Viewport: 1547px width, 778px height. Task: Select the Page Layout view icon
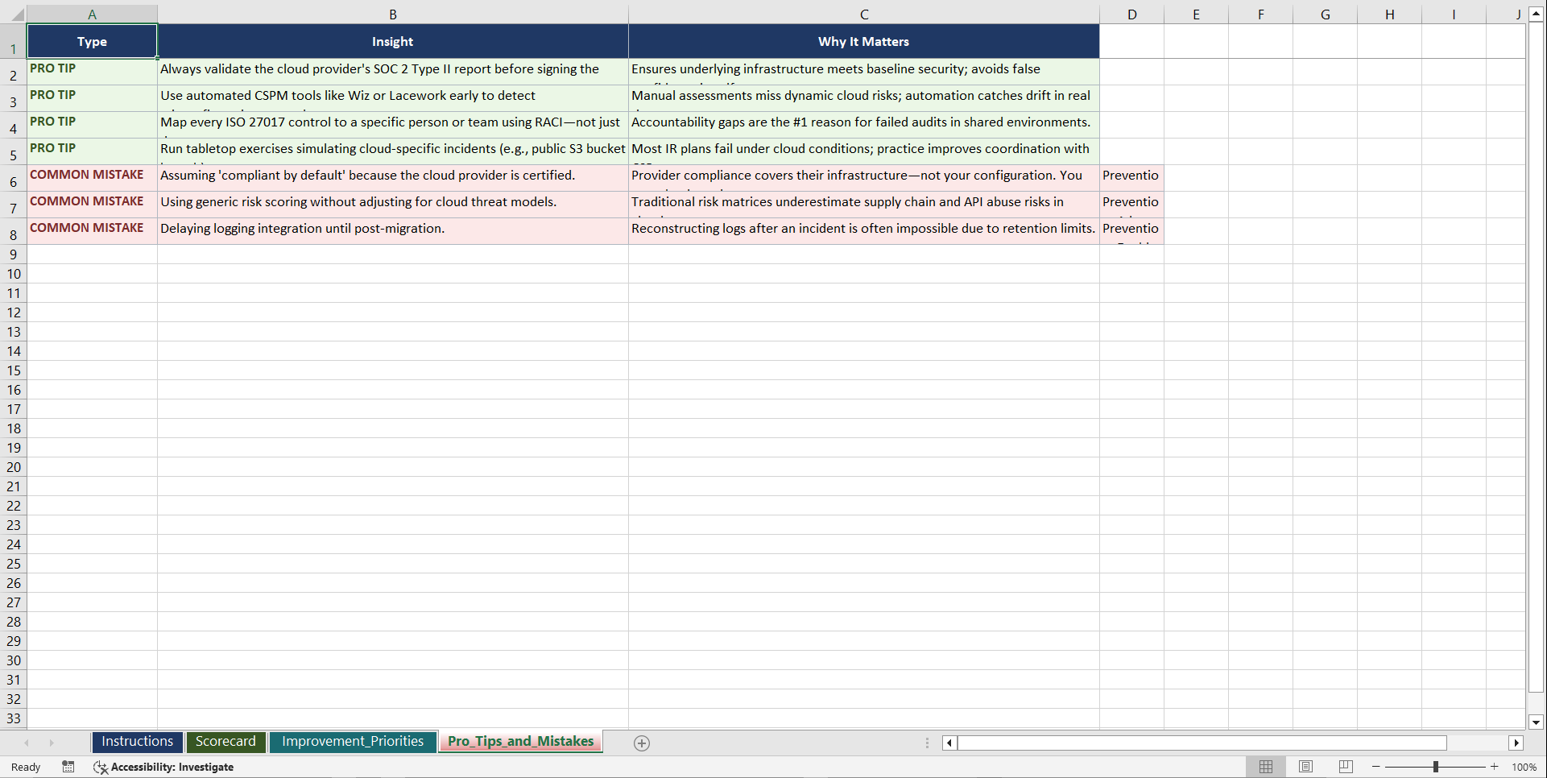1305,767
